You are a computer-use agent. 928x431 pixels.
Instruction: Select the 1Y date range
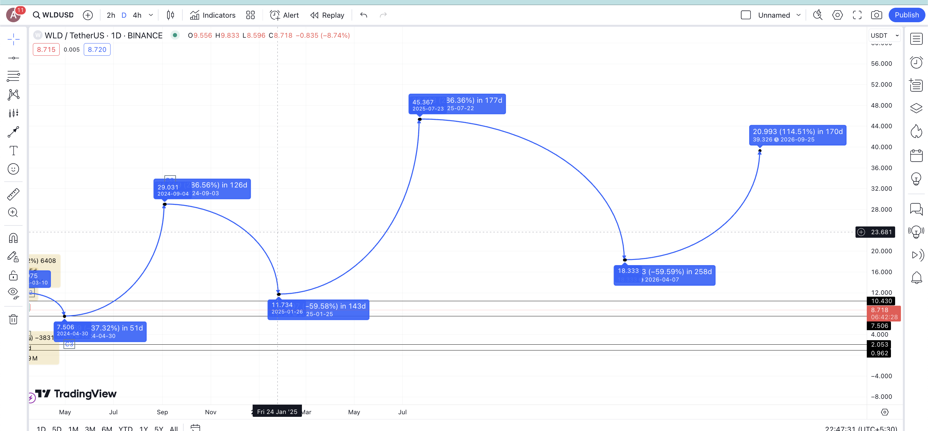[143, 428]
